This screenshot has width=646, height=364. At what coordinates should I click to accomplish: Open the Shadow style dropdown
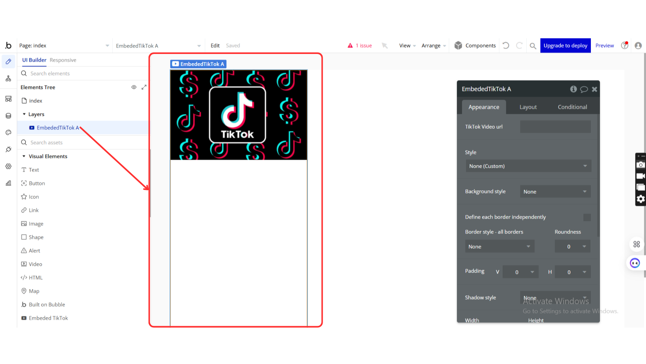[x=555, y=297]
